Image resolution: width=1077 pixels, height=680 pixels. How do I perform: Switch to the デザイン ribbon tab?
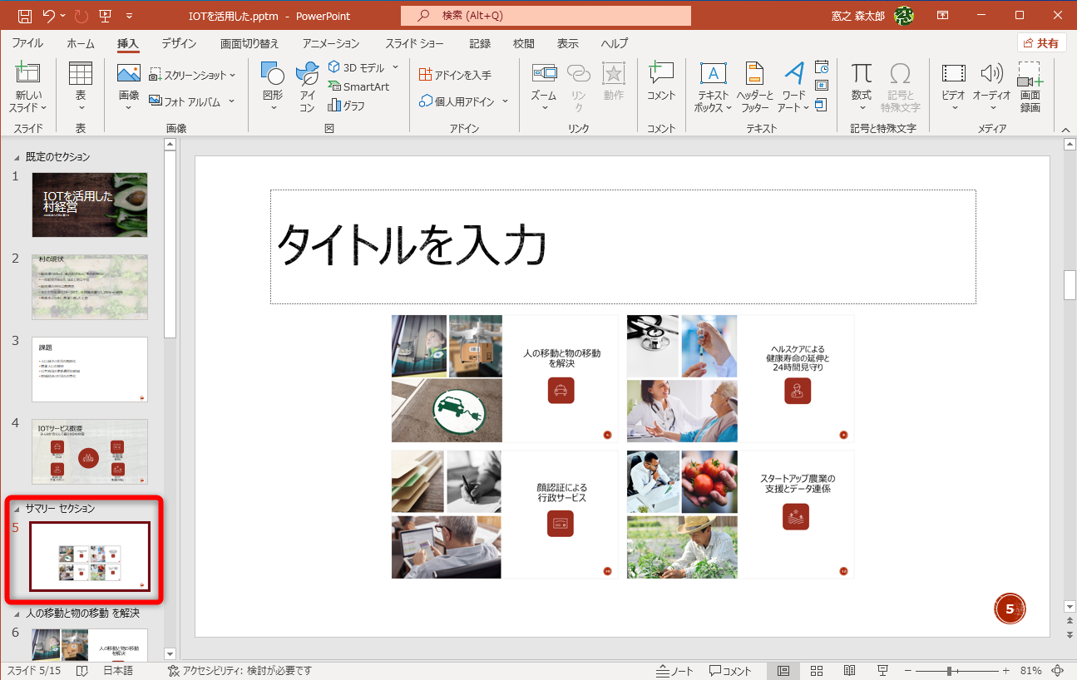pos(178,43)
